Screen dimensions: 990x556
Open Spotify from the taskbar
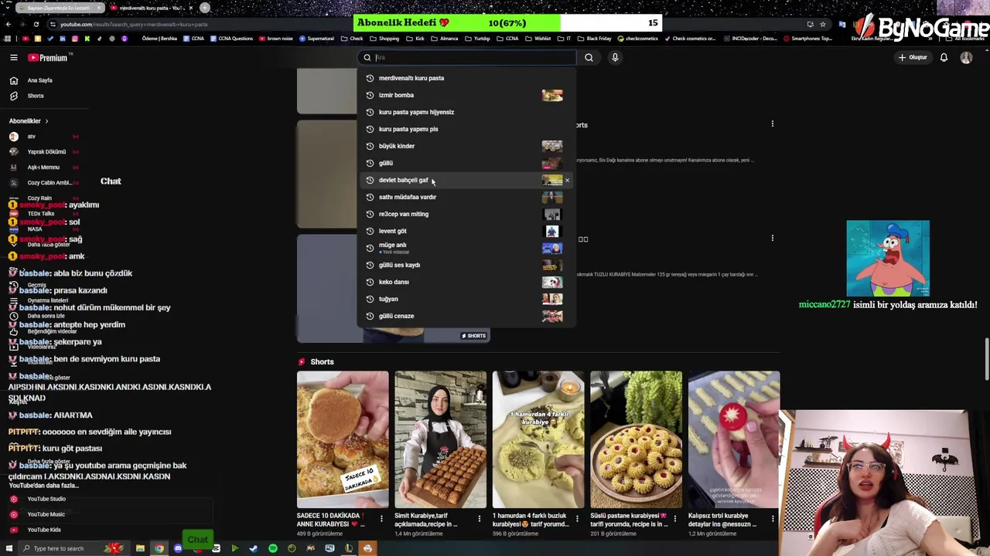coord(273,548)
